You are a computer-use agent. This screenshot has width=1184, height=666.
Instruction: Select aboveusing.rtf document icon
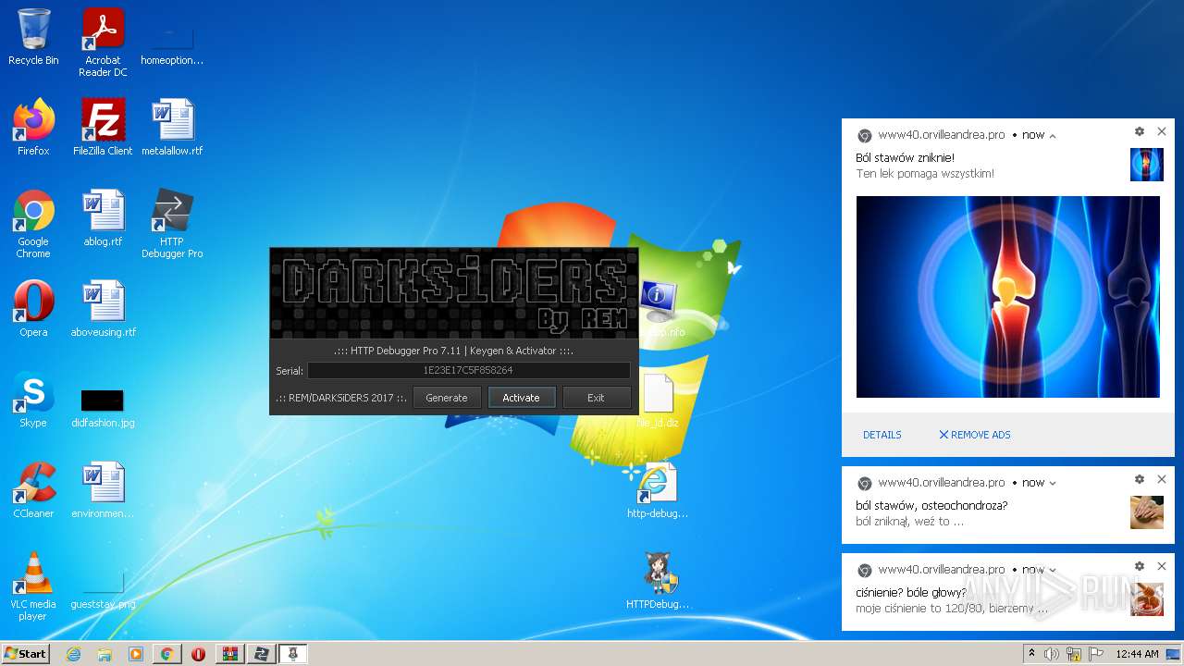point(103,309)
